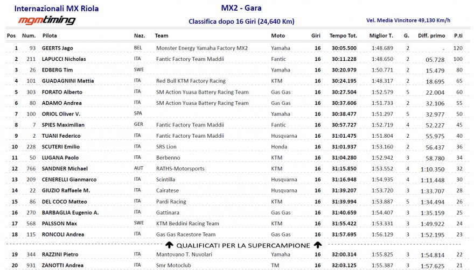This screenshot has width=474, height=270.
Task: Click the 'Giri' column header
Action: 316,35
